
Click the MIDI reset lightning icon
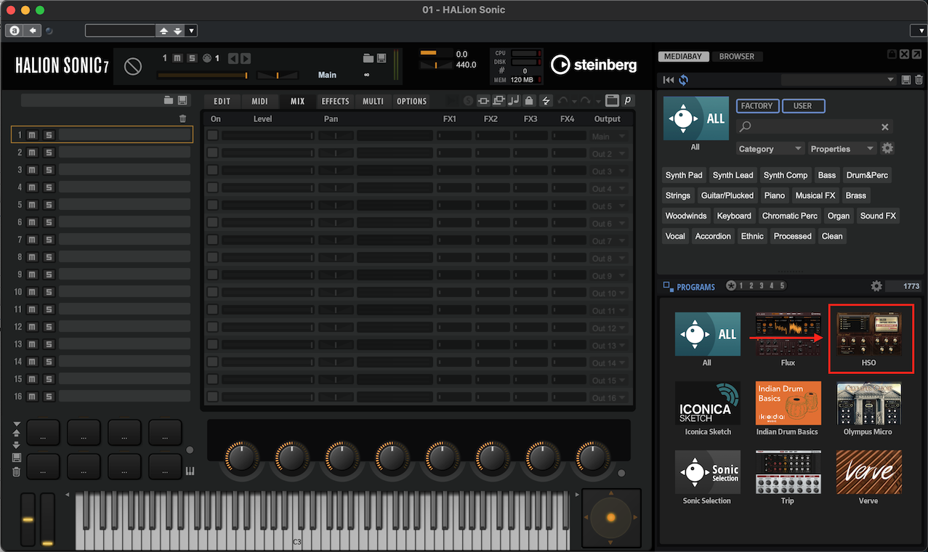(x=546, y=101)
